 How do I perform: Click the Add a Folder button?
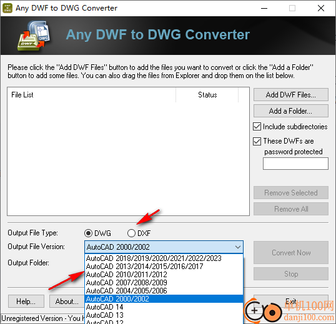[x=291, y=111]
